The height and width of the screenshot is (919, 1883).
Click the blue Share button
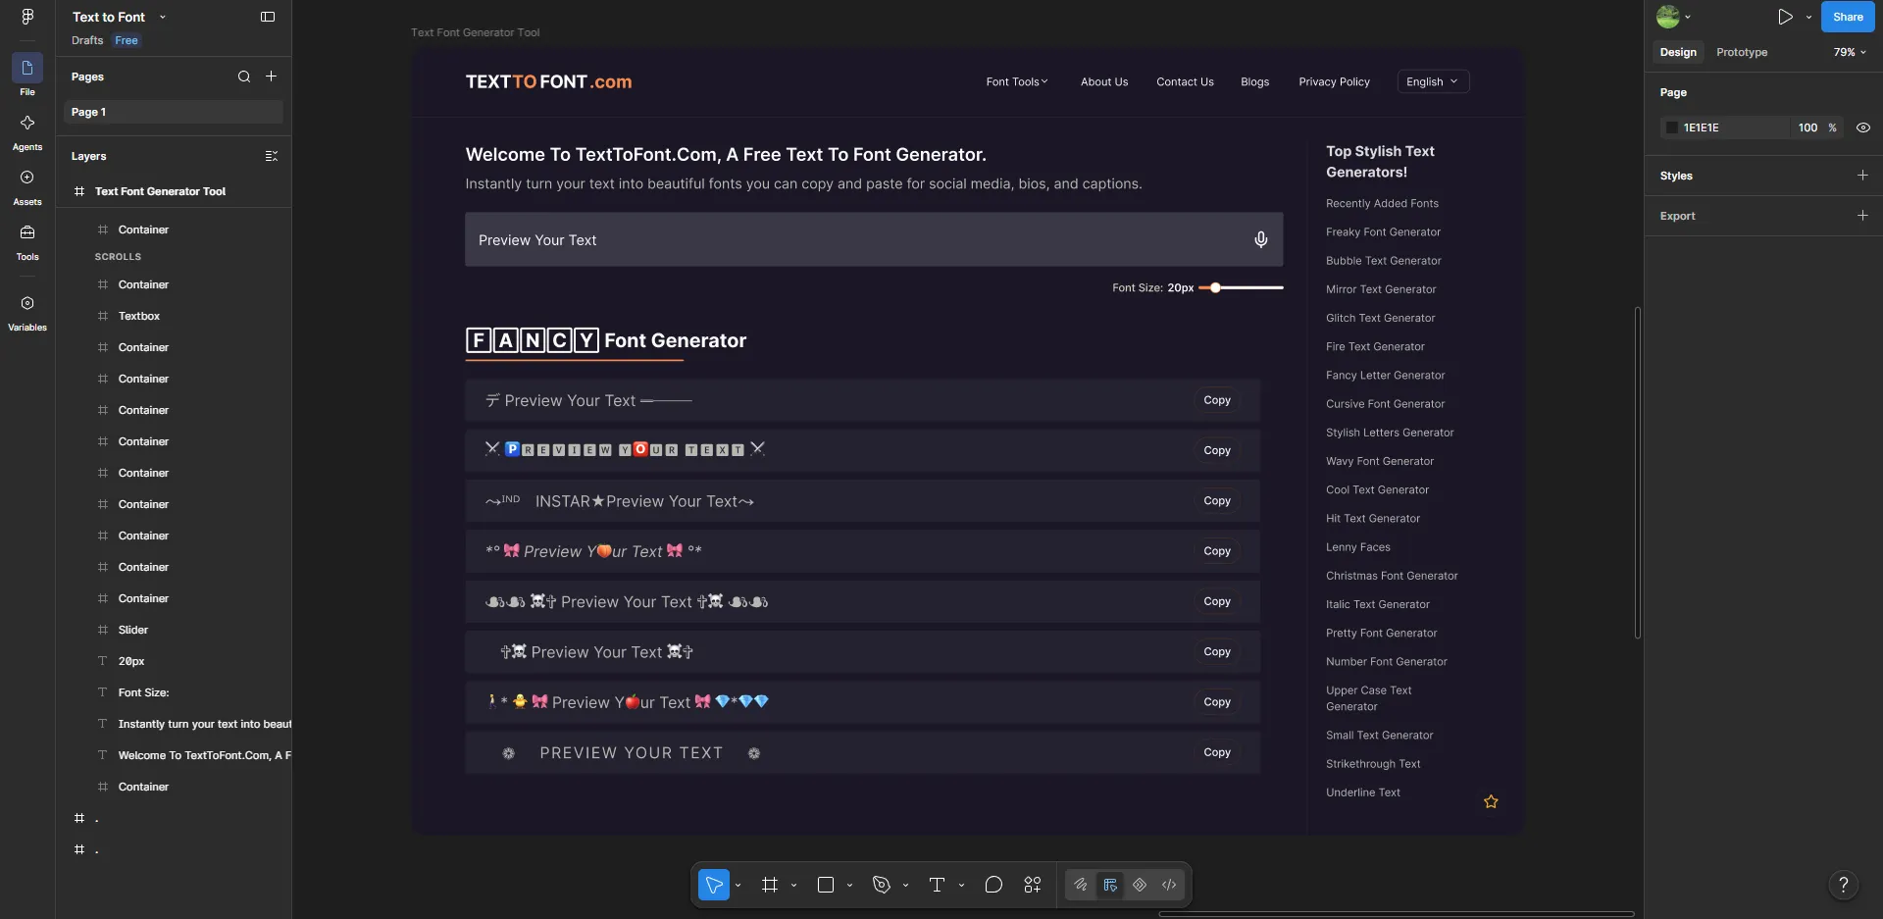point(1848,17)
